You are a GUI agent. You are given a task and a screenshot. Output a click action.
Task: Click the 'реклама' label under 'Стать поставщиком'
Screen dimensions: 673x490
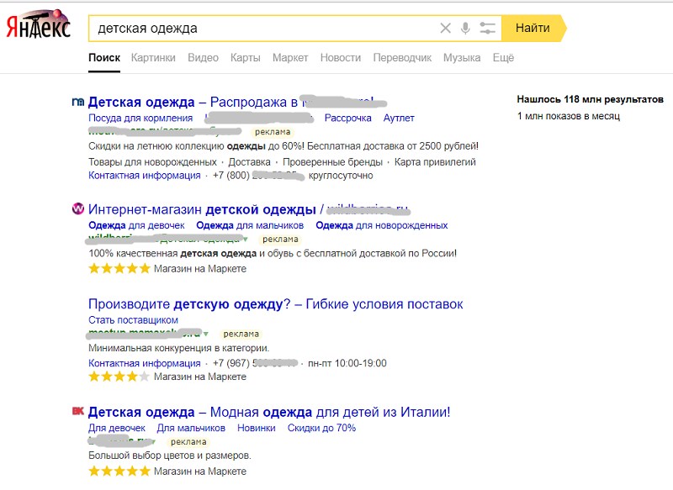241,334
